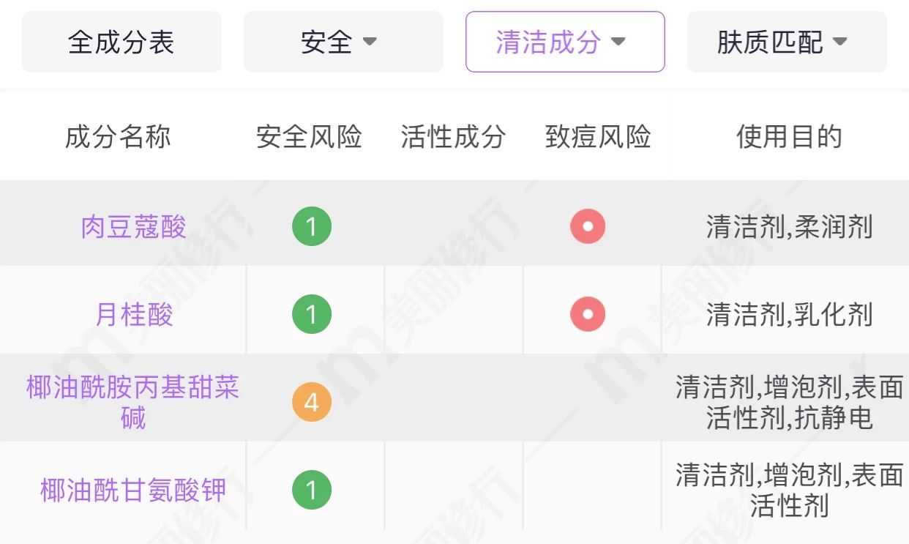Viewport: 909px width, 544px height.
Task: Open the 肉豆蔻酸 ingredient link
Action: (133, 227)
